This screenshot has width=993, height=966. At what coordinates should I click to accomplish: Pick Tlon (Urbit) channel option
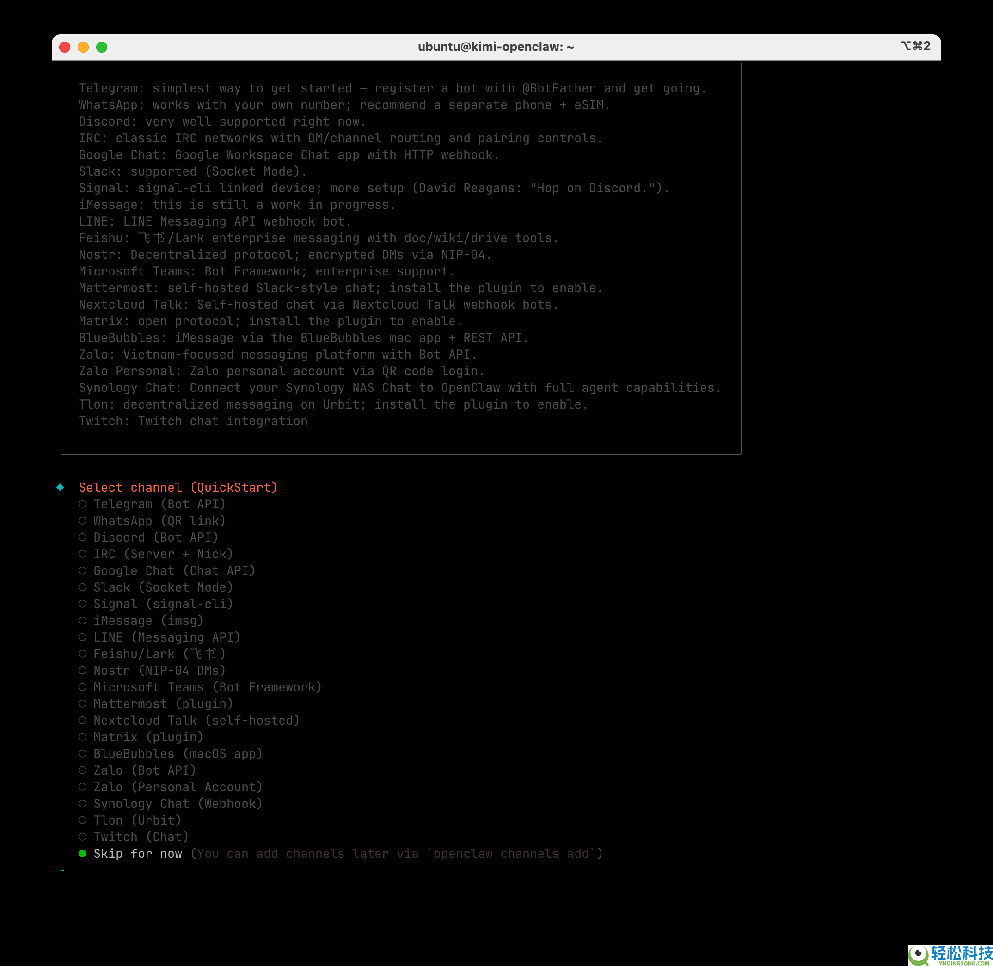130,820
